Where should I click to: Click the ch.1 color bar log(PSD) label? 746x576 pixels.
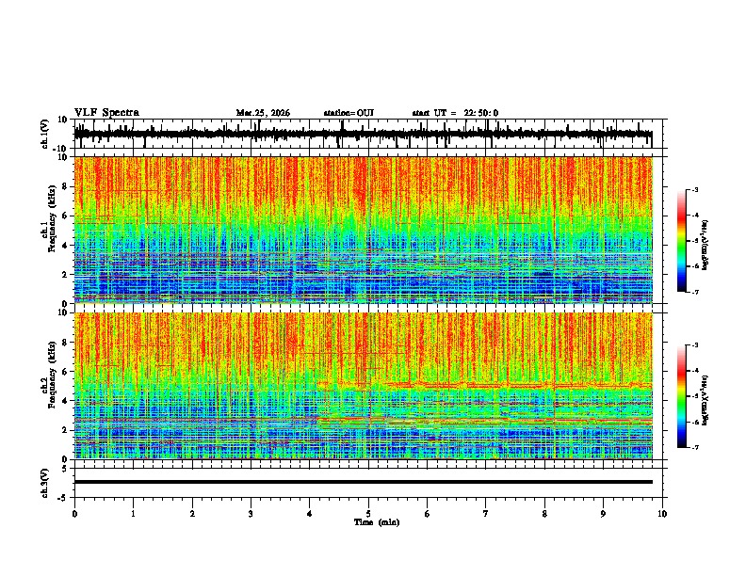point(705,246)
